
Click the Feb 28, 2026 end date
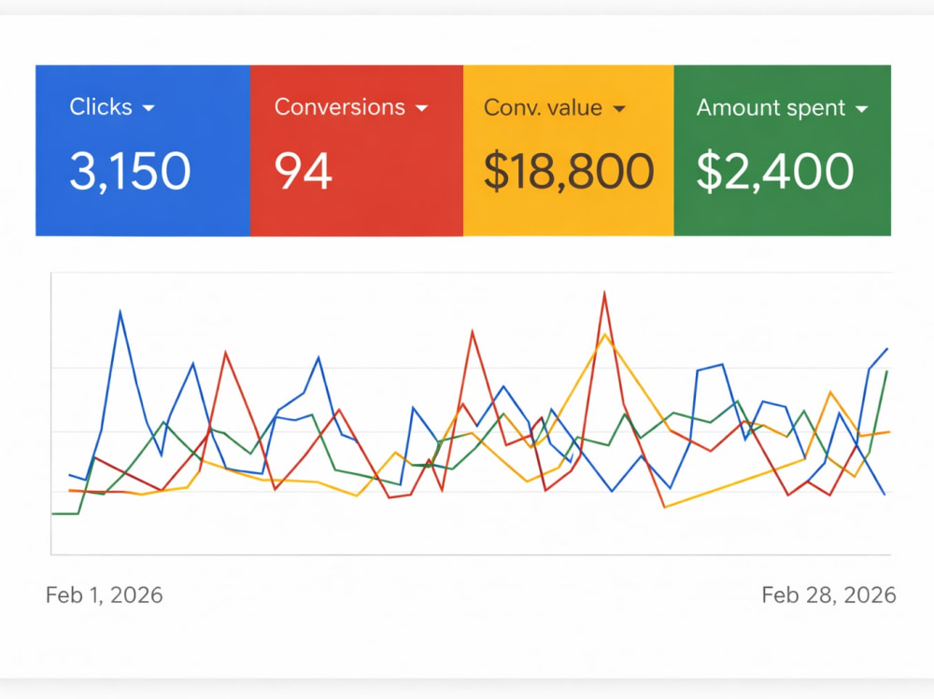[828, 594]
